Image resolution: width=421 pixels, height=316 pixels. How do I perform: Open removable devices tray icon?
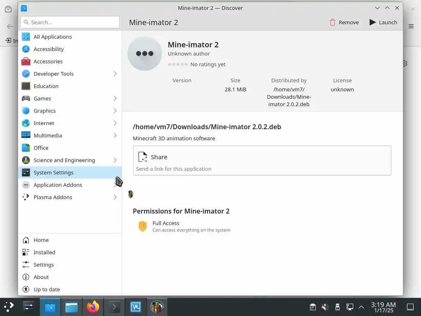click(338, 307)
